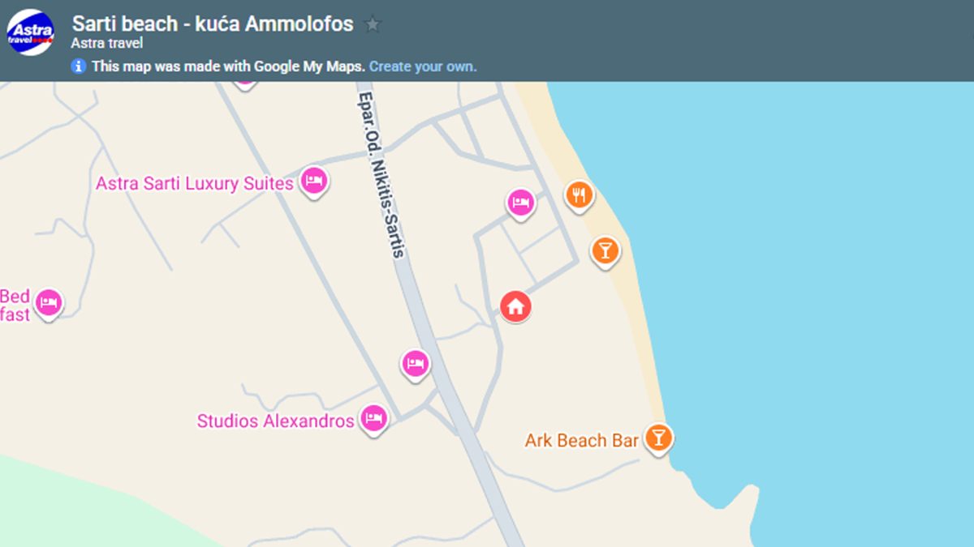The image size is (974, 547).
Task: Click the Ark Beach Bar text label
Action: tap(582, 441)
